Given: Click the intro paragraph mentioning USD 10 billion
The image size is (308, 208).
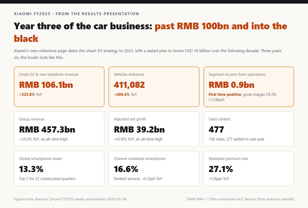Looking at the screenshot, I should click(148, 54).
